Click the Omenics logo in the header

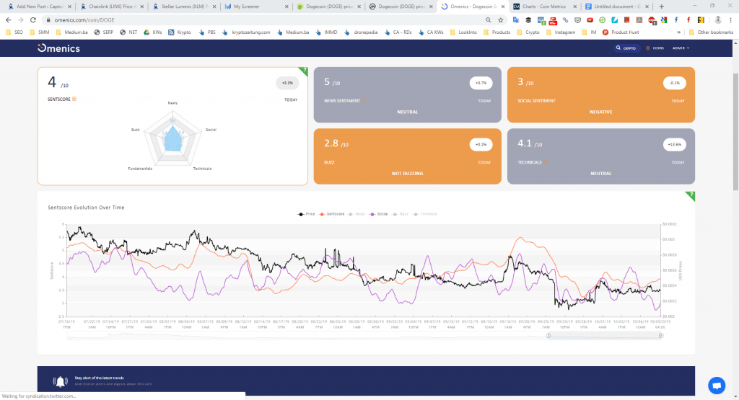59,48
